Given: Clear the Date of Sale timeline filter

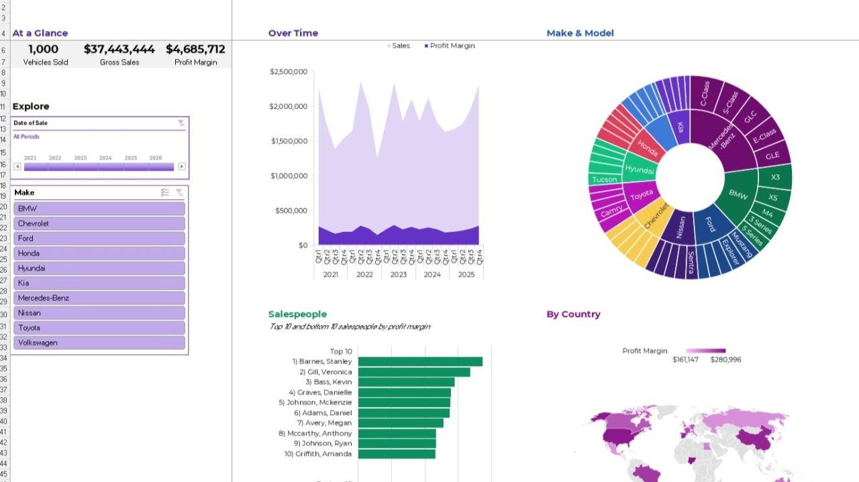Looking at the screenshot, I should click(181, 123).
